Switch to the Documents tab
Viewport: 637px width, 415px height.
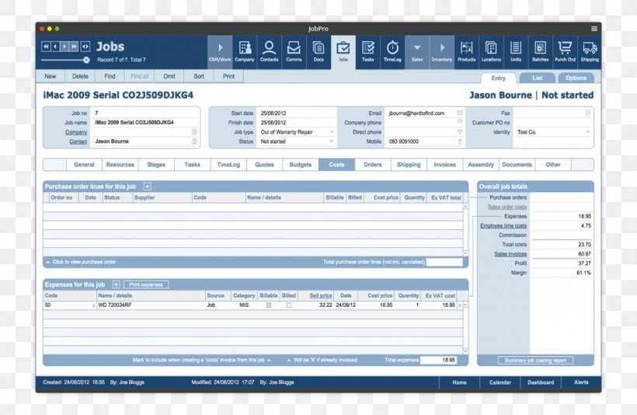pos(517,165)
